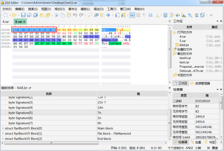Open the 脚本(I) menu
The height and width of the screenshot is (151, 224).
(72, 9)
